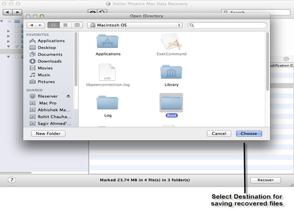This screenshot has height=210, width=294.
Task: Cancel the Open Directory dialog
Action: click(x=219, y=134)
